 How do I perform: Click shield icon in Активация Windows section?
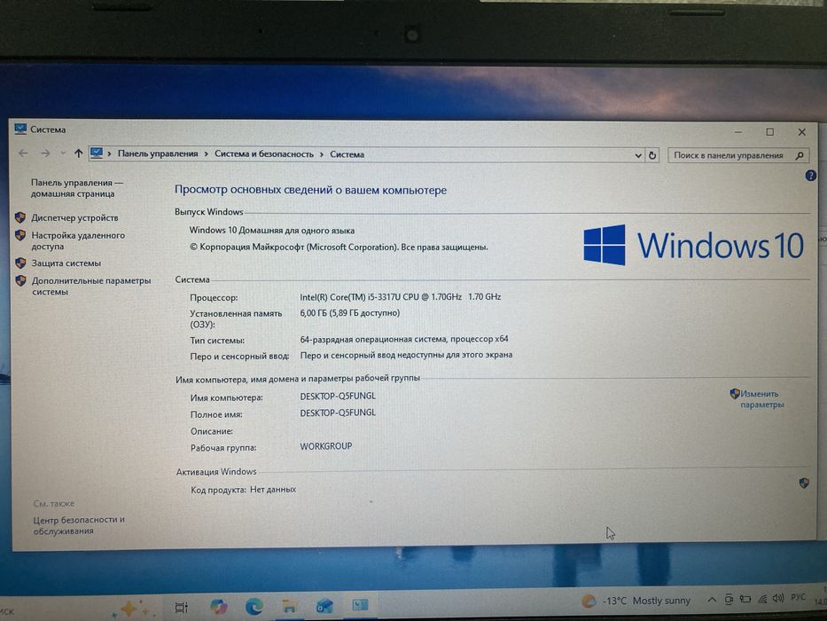[803, 483]
